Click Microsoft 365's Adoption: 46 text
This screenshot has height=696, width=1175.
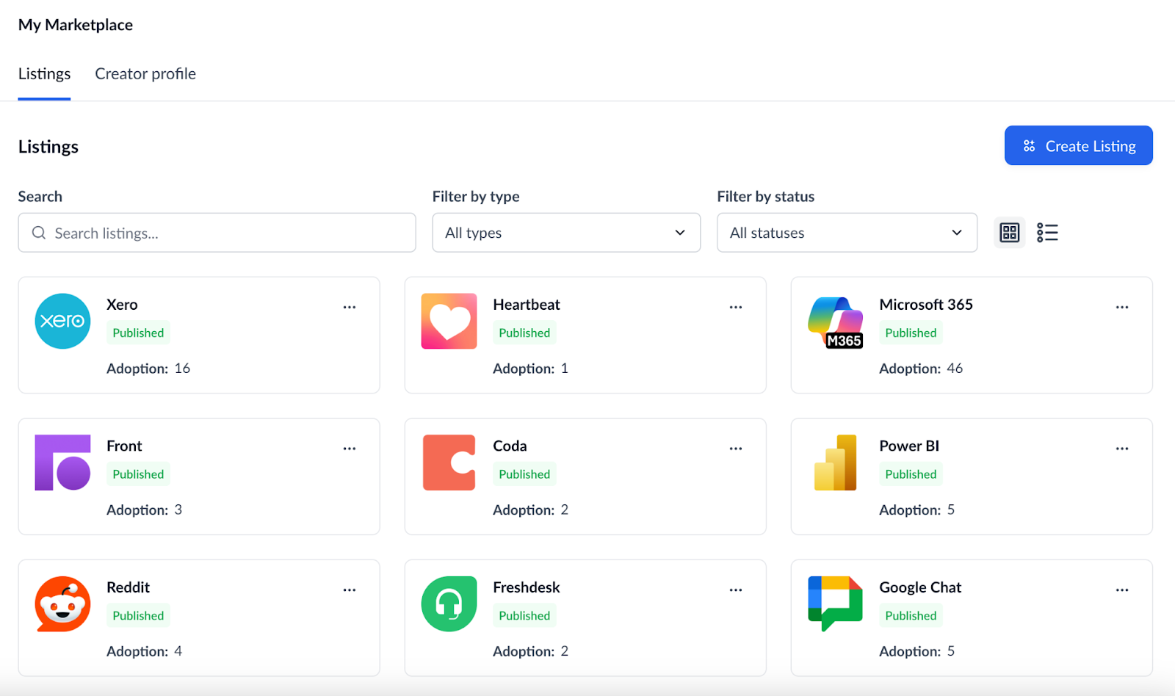(x=921, y=369)
